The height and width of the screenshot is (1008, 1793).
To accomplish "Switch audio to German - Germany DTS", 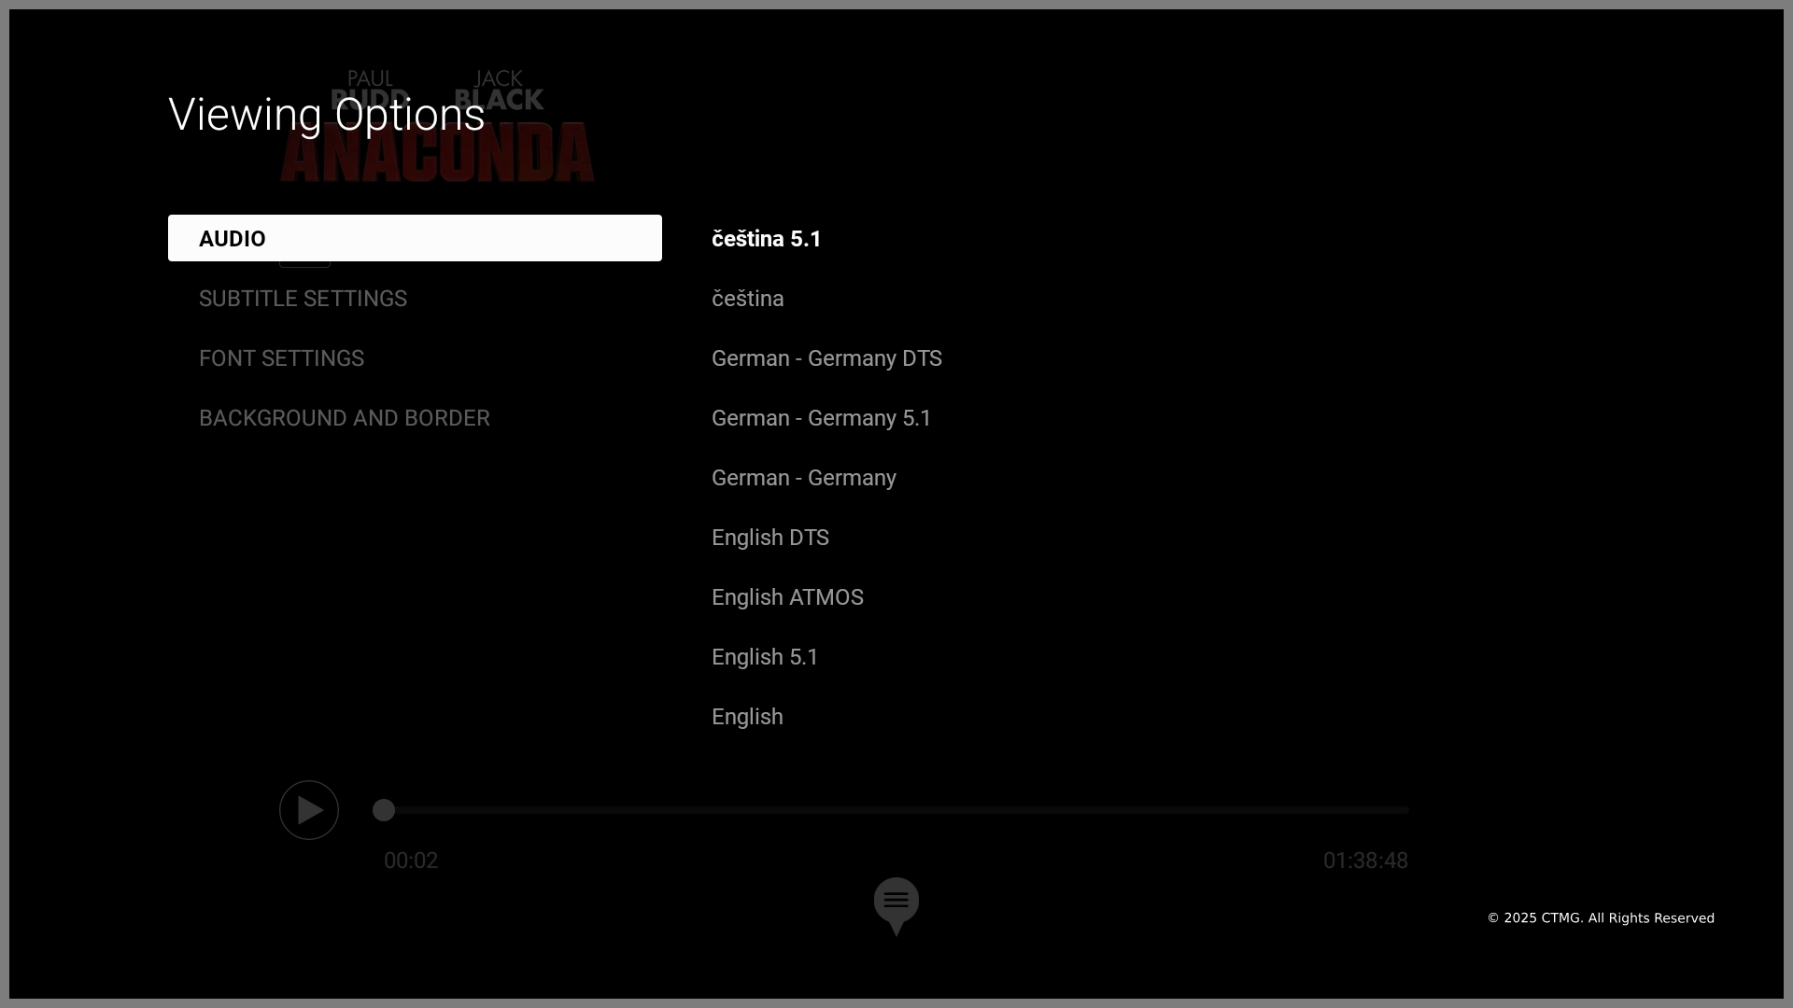I will (x=826, y=358).
